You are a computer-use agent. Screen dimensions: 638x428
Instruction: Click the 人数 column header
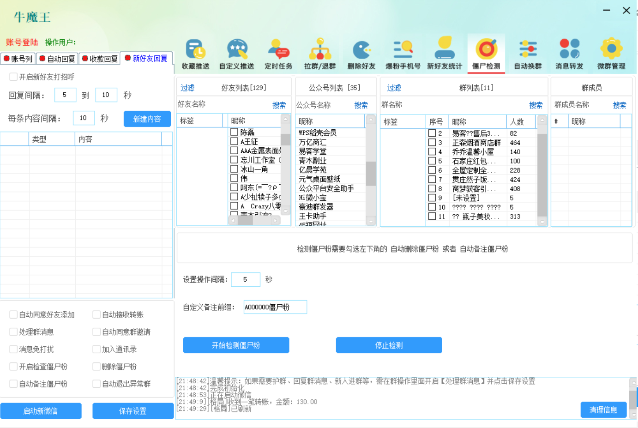coord(521,121)
